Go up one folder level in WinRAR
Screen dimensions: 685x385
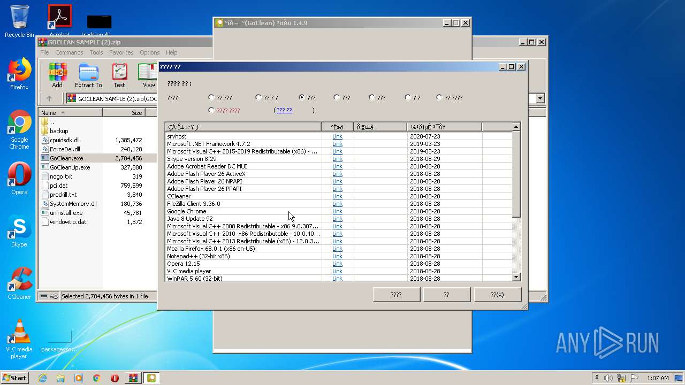tap(49, 98)
